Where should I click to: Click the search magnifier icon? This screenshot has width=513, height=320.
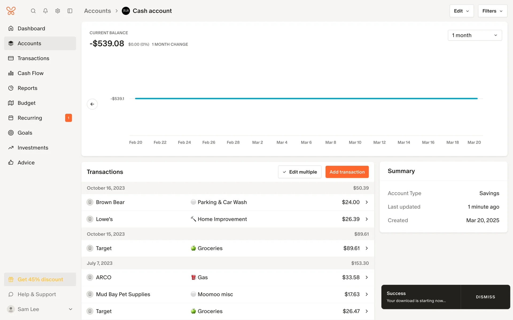[x=33, y=11]
